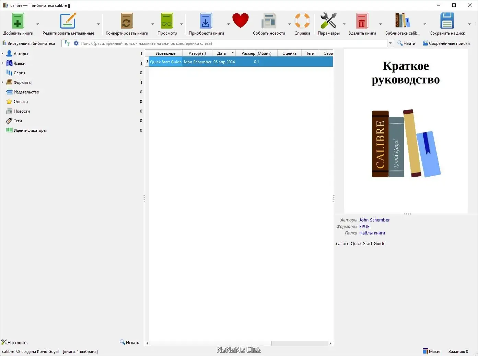Open Файлы книги folder link
478x356 pixels.
tap(372, 233)
